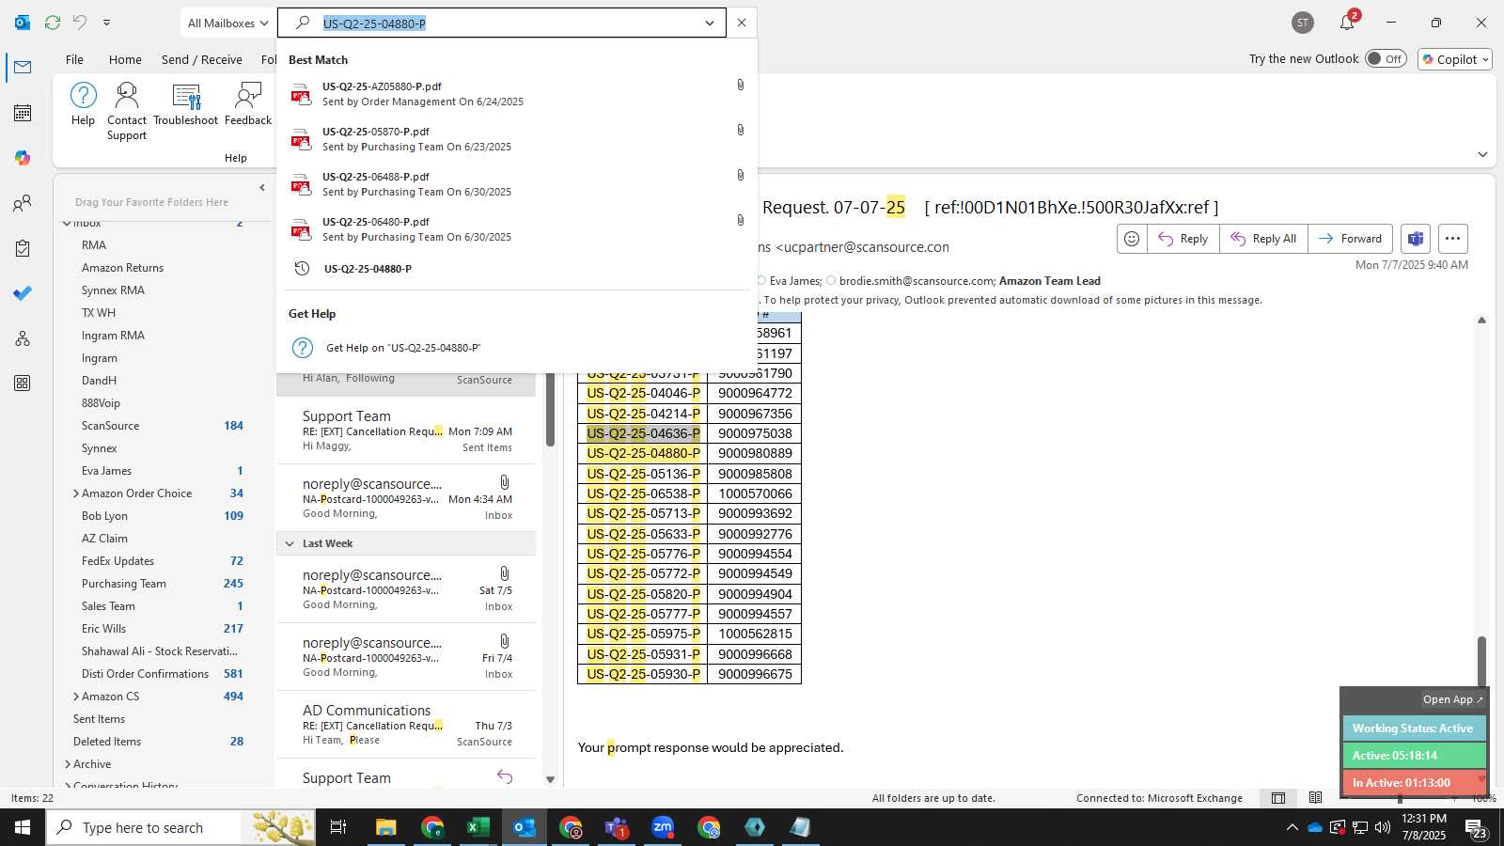
Task: Open the Tasks clipboard icon in sidebar
Action: (23, 248)
